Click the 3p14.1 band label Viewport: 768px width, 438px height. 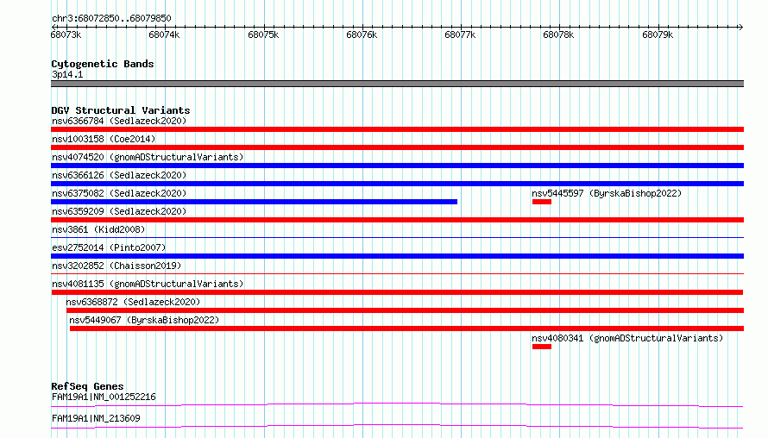pyautogui.click(x=67, y=74)
